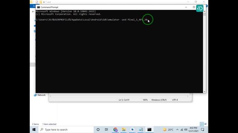The image size is (238, 133).
Task: Maximize the File Explorer avd window
Action: [196, 2]
